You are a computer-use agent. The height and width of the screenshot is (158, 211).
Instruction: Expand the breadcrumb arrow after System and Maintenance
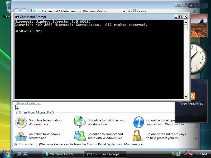coord(80,12)
